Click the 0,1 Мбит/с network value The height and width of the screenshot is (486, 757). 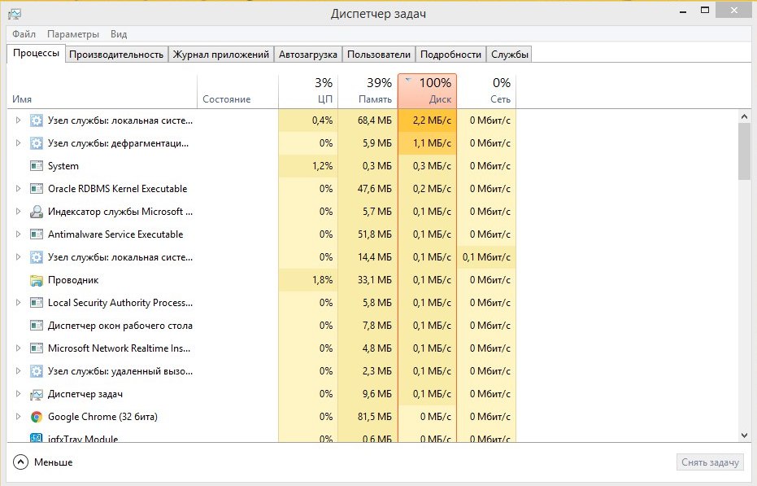(486, 257)
